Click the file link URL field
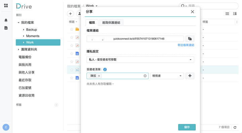Viewport: 242px width, 133px height. coord(135,39)
